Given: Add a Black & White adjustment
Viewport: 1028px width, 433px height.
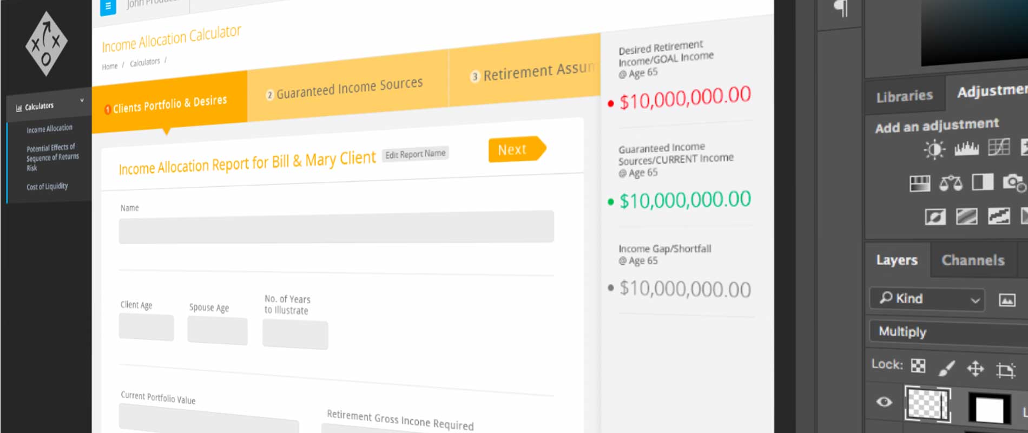Looking at the screenshot, I should pyautogui.click(x=983, y=182).
